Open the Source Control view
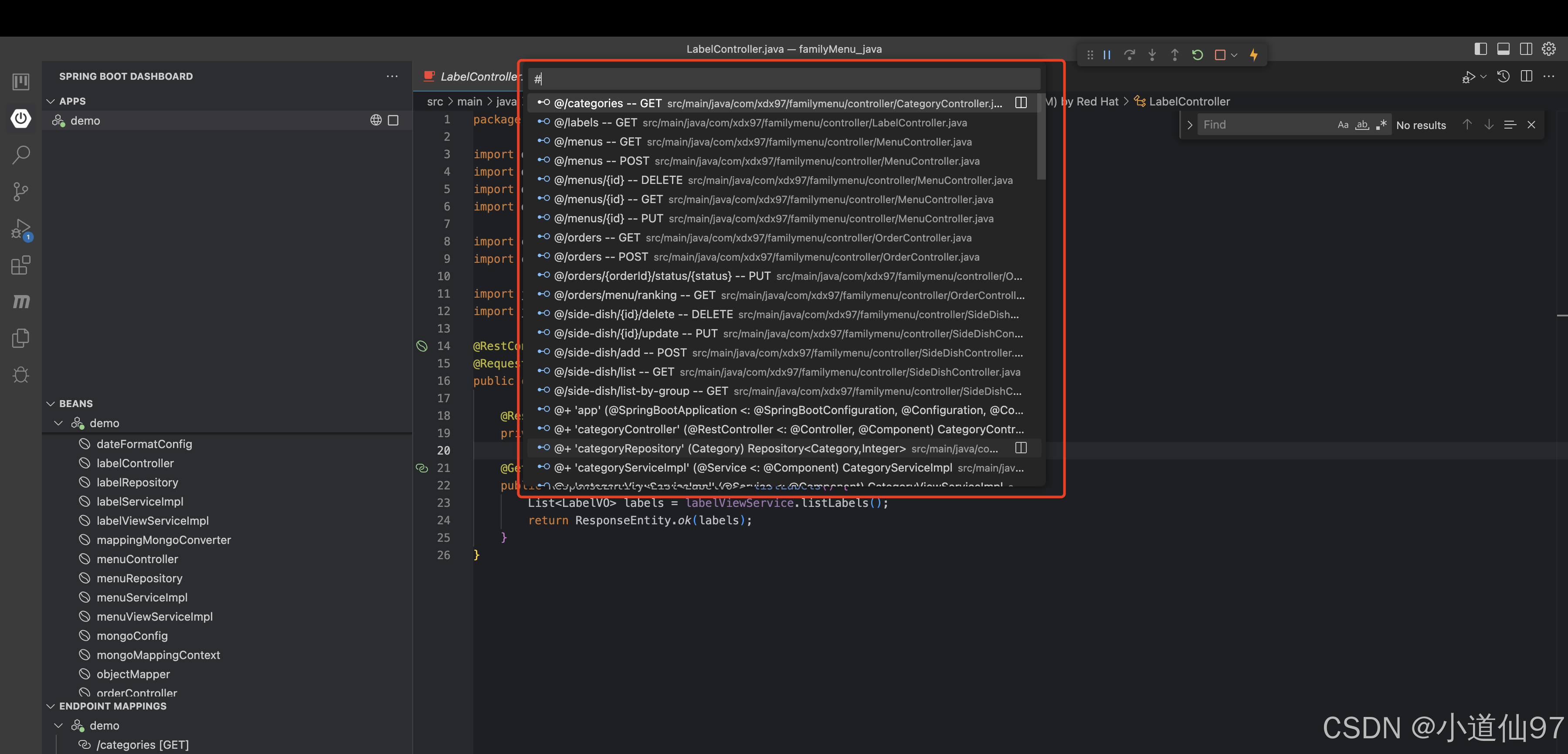This screenshot has width=1568, height=754. [x=20, y=192]
